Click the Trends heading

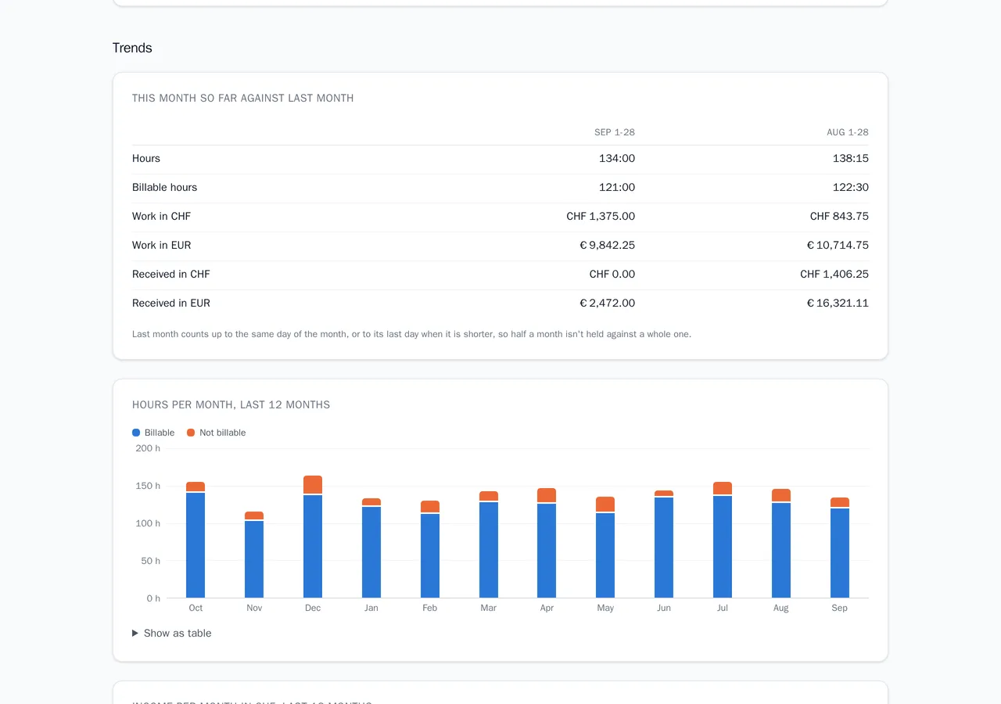(132, 48)
